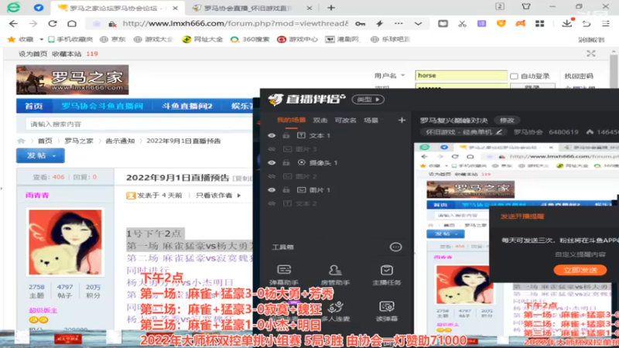Select the 双击 scene tab
The height and width of the screenshot is (348, 619).
[320, 120]
